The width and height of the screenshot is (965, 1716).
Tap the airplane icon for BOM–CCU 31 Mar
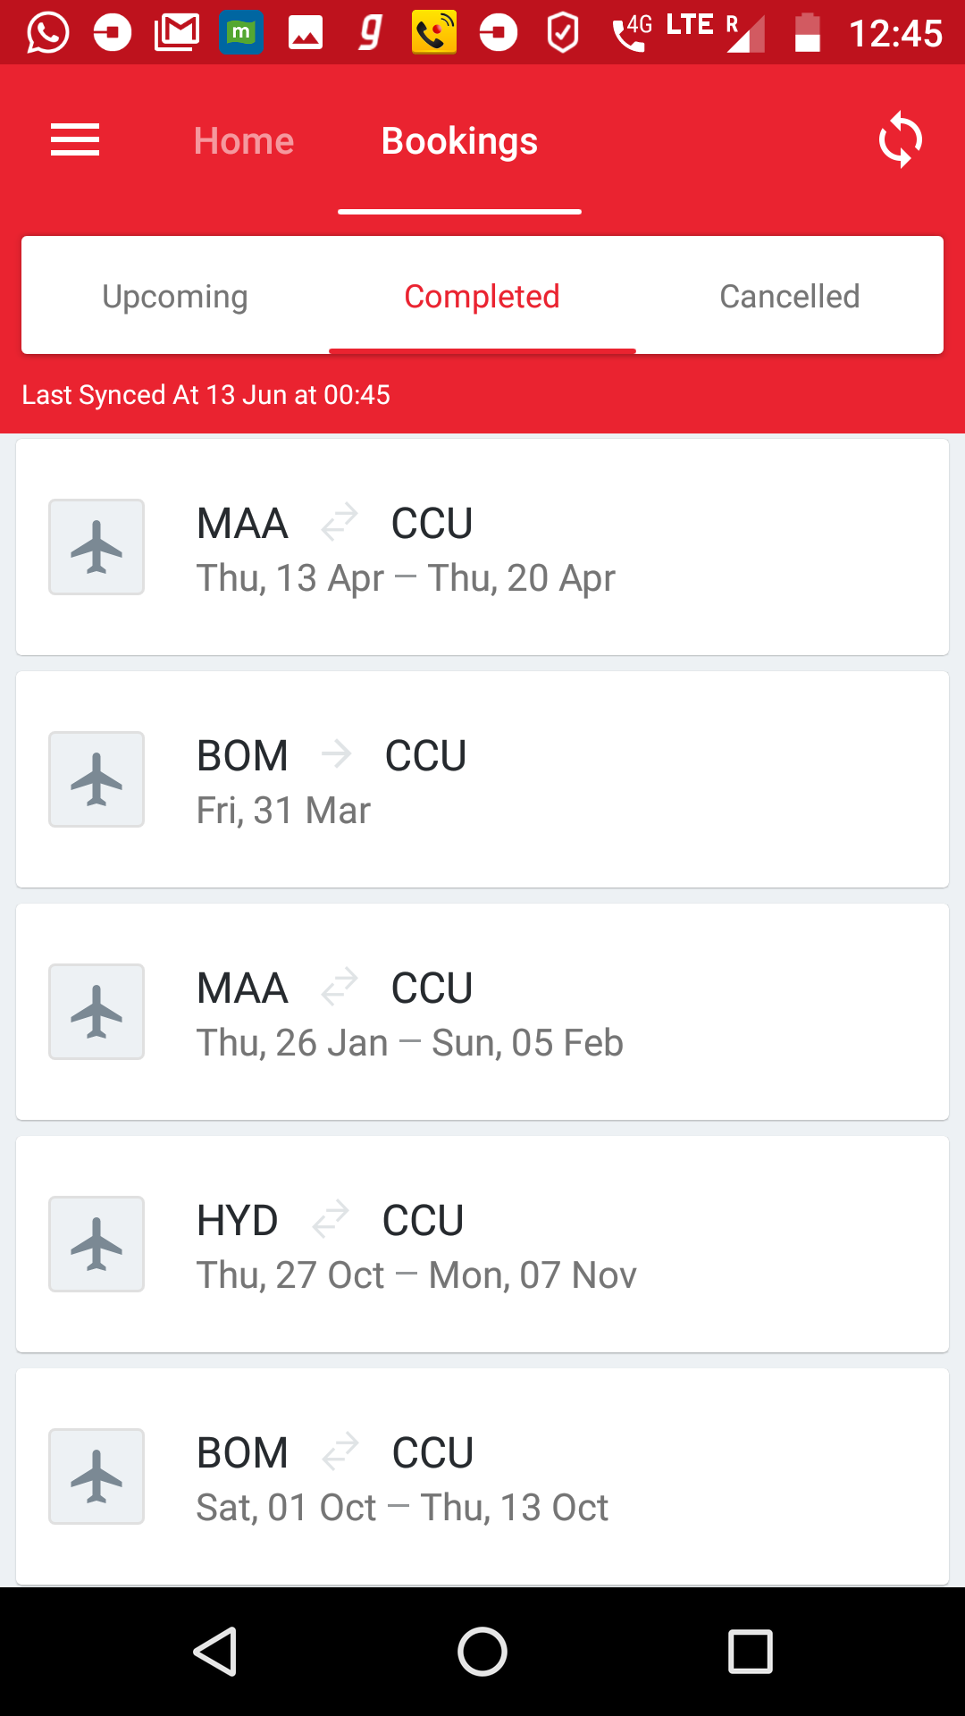coord(96,779)
